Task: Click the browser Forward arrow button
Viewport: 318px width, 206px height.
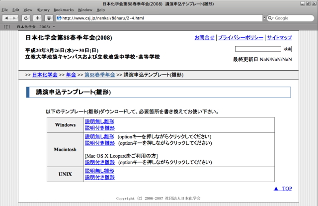Action: 15,18
